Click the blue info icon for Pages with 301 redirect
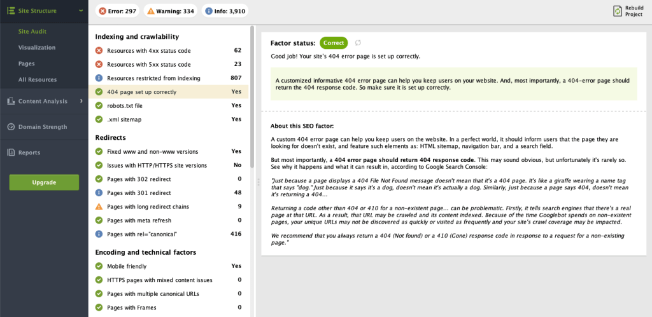The width and height of the screenshot is (652, 317). [99, 192]
